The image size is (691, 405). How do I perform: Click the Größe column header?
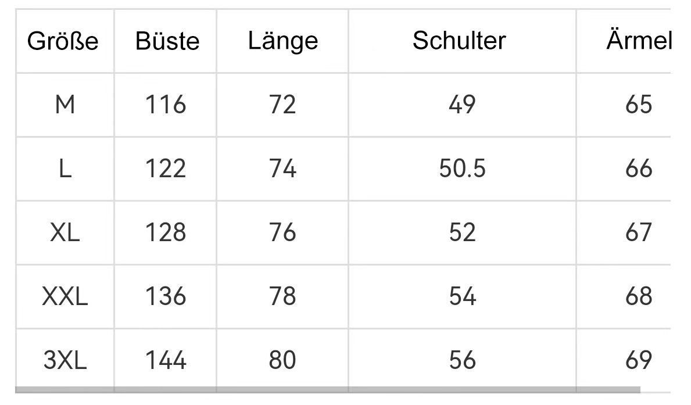point(63,41)
